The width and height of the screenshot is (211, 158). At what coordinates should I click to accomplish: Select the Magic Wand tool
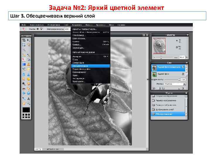(24, 50)
